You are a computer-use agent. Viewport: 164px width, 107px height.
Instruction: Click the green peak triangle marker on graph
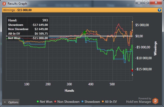point(85,32)
